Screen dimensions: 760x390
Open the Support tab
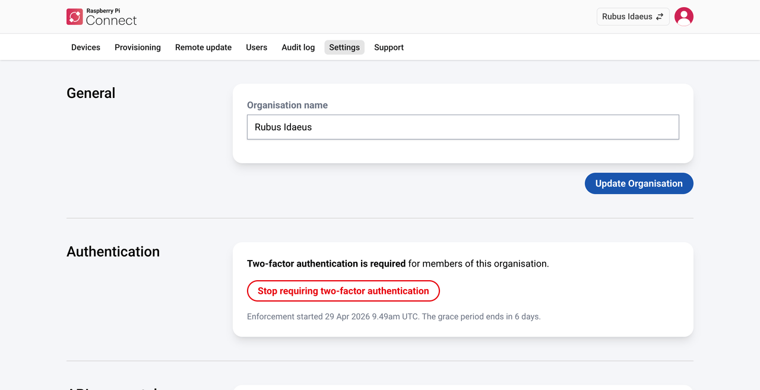pos(389,47)
